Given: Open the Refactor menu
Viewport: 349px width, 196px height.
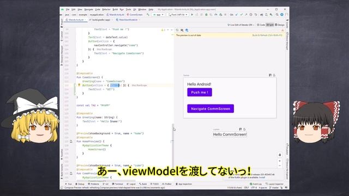Looking at the screenshot, I should [x=106, y=9].
